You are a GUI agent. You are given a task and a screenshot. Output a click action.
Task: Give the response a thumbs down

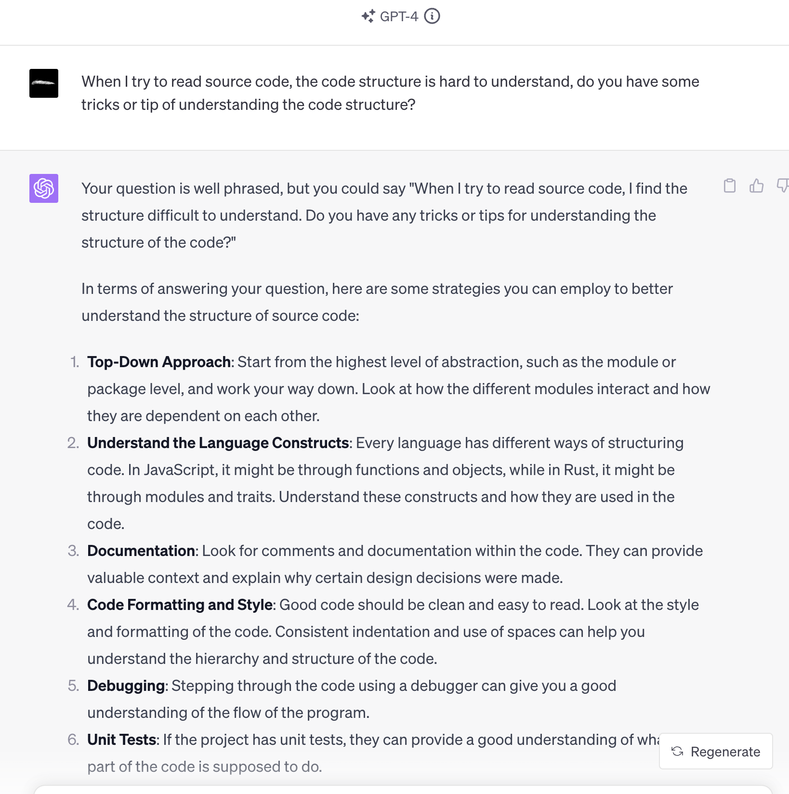click(x=783, y=185)
